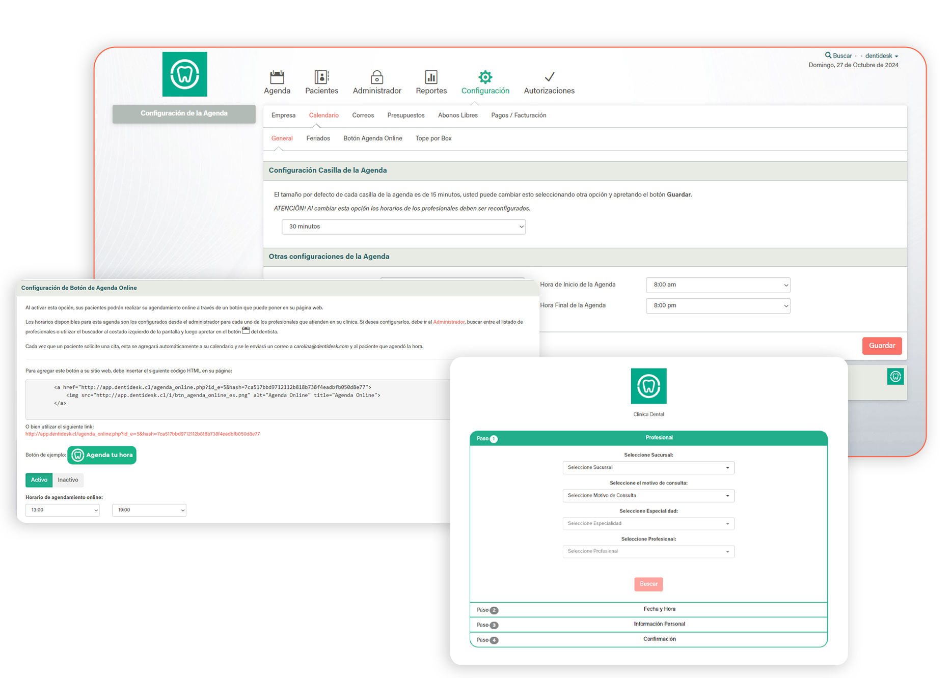Viewport: 952px width, 678px height.
Task: Open the dentidesk user account menu
Action: [x=881, y=56]
